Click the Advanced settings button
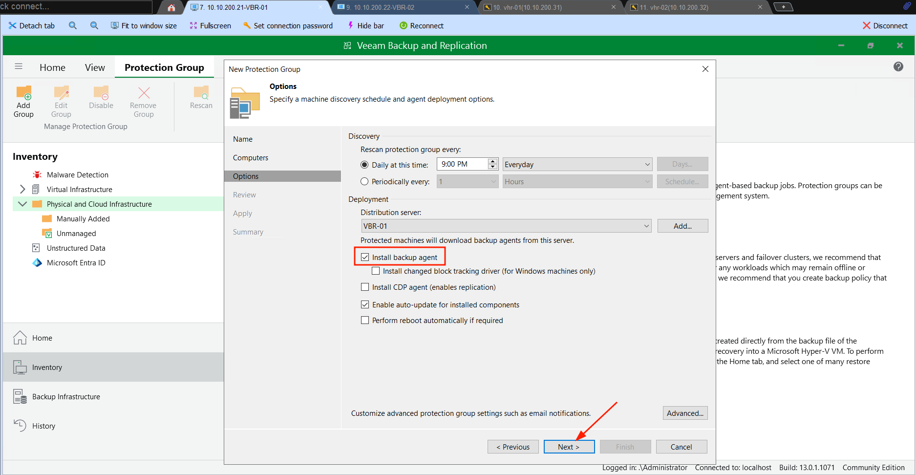Screen dimensions: 916x475 coord(685,413)
